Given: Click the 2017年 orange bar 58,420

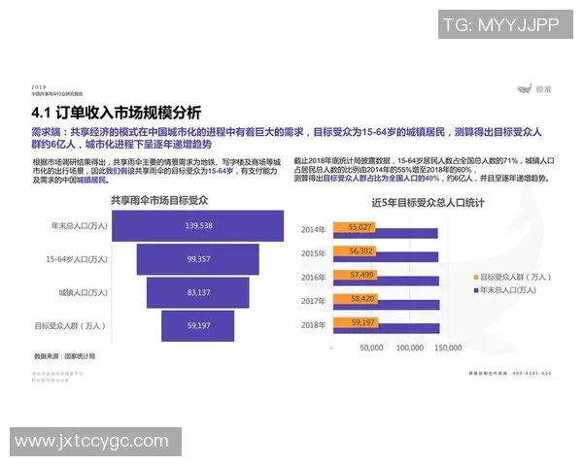Looking at the screenshot, I should coord(356,298).
